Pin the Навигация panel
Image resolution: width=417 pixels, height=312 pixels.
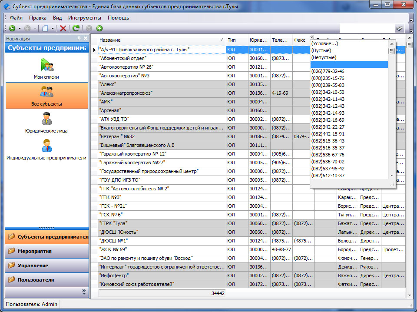point(79,39)
